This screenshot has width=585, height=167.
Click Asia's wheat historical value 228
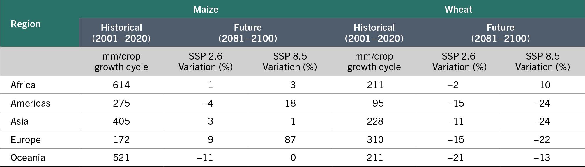tap(375, 121)
